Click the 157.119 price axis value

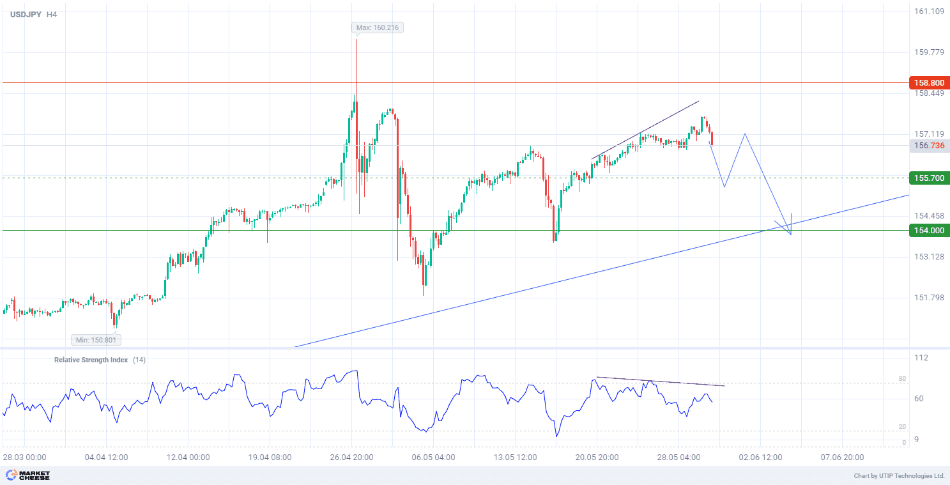930,134
